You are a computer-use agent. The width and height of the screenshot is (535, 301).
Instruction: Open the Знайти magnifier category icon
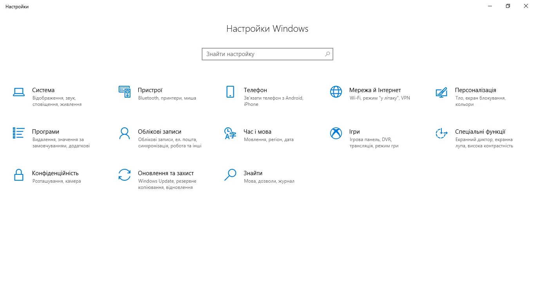[230, 175]
